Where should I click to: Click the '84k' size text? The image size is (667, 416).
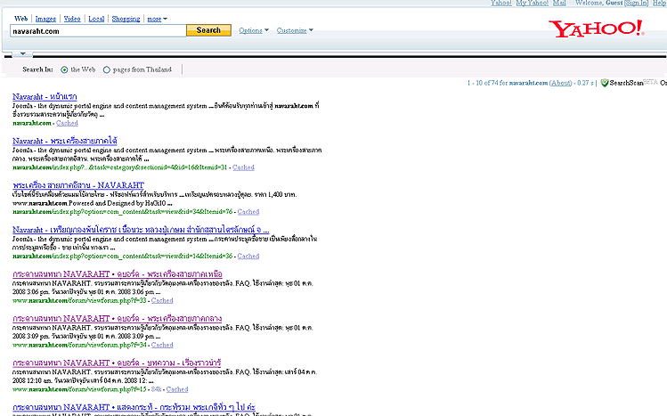(156, 389)
